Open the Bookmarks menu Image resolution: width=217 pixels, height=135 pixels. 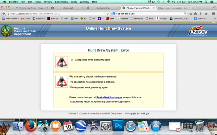click(61, 2)
